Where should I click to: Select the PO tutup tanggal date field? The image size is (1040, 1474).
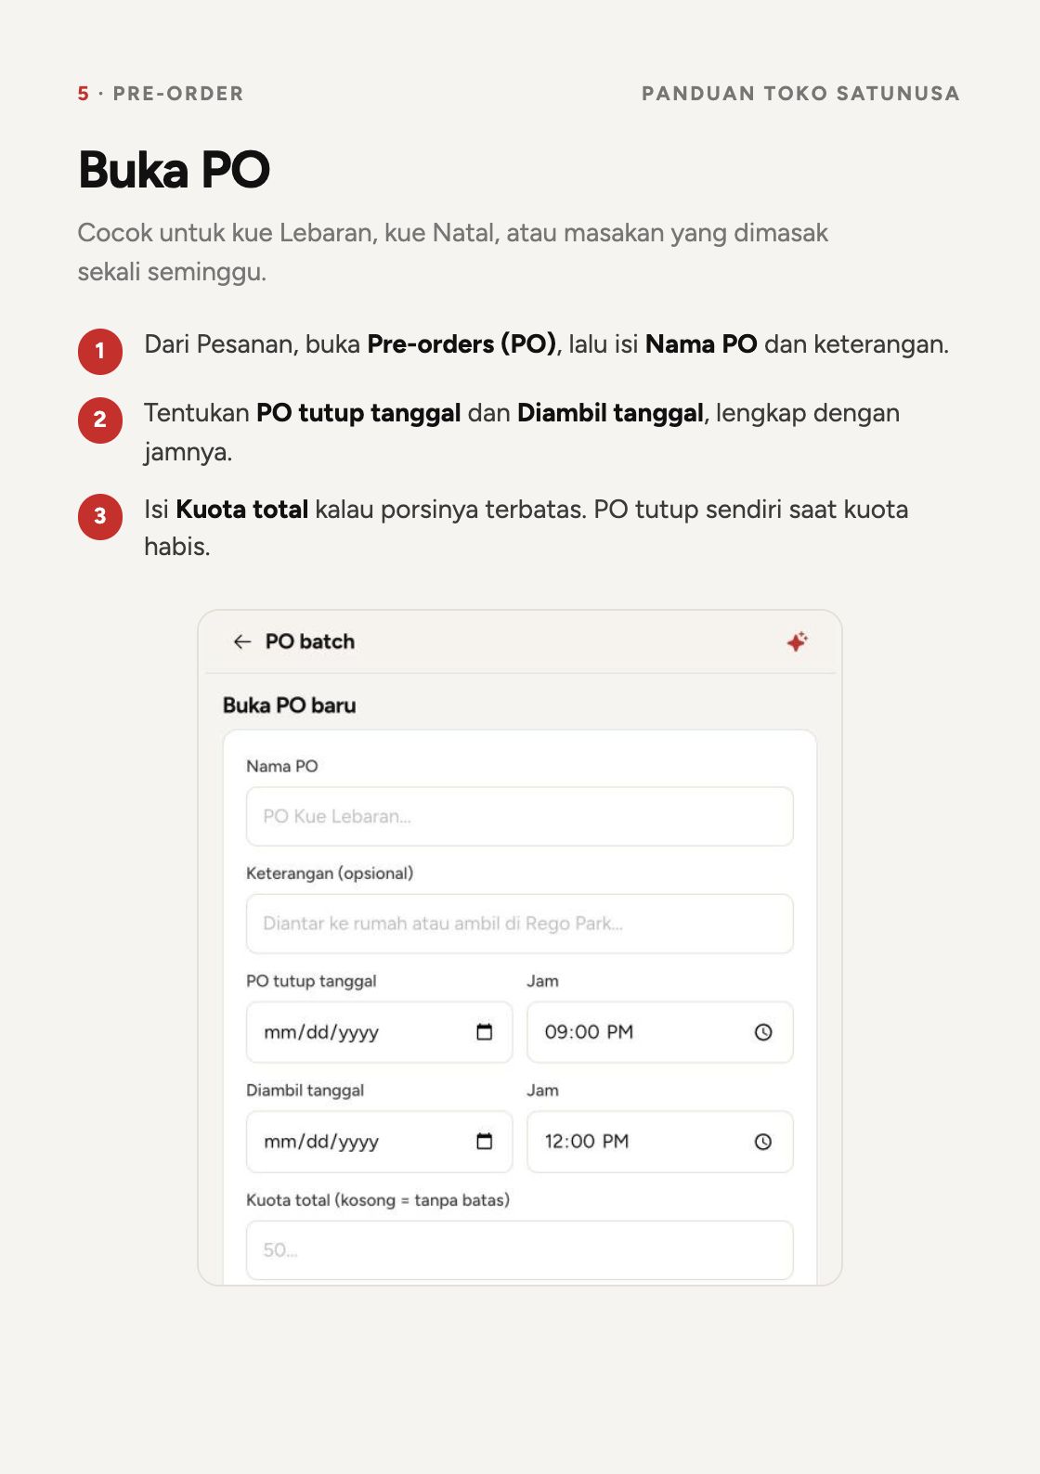click(x=379, y=1032)
